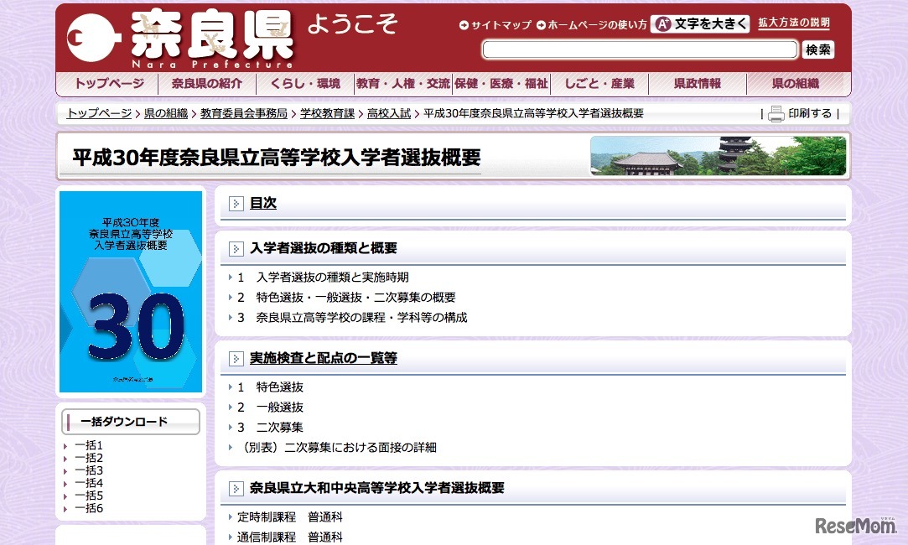
Task: Click the arrow icon next to 目次
Action: (236, 204)
